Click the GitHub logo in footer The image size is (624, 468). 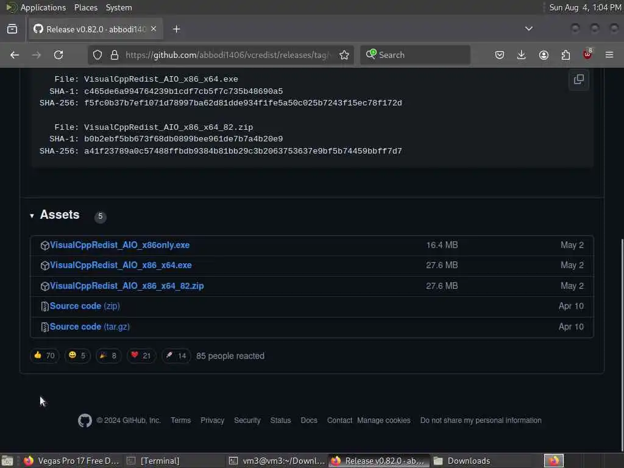(x=85, y=420)
